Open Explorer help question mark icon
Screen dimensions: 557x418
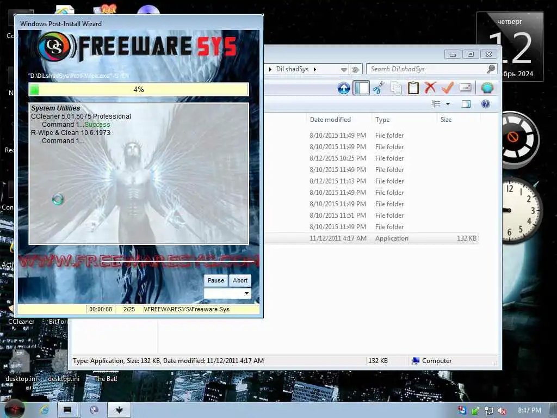[x=486, y=104]
